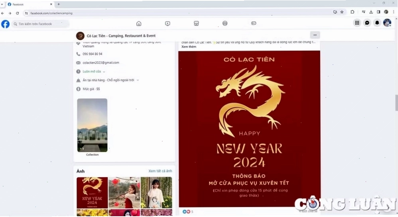Open the tab search chevron
This screenshot has height=217, width=398.
coord(2,4)
